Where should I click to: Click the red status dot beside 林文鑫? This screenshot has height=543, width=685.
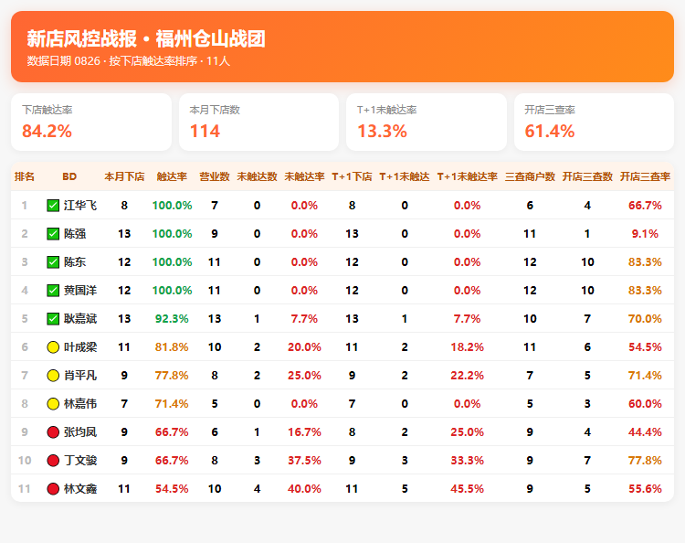(x=53, y=489)
